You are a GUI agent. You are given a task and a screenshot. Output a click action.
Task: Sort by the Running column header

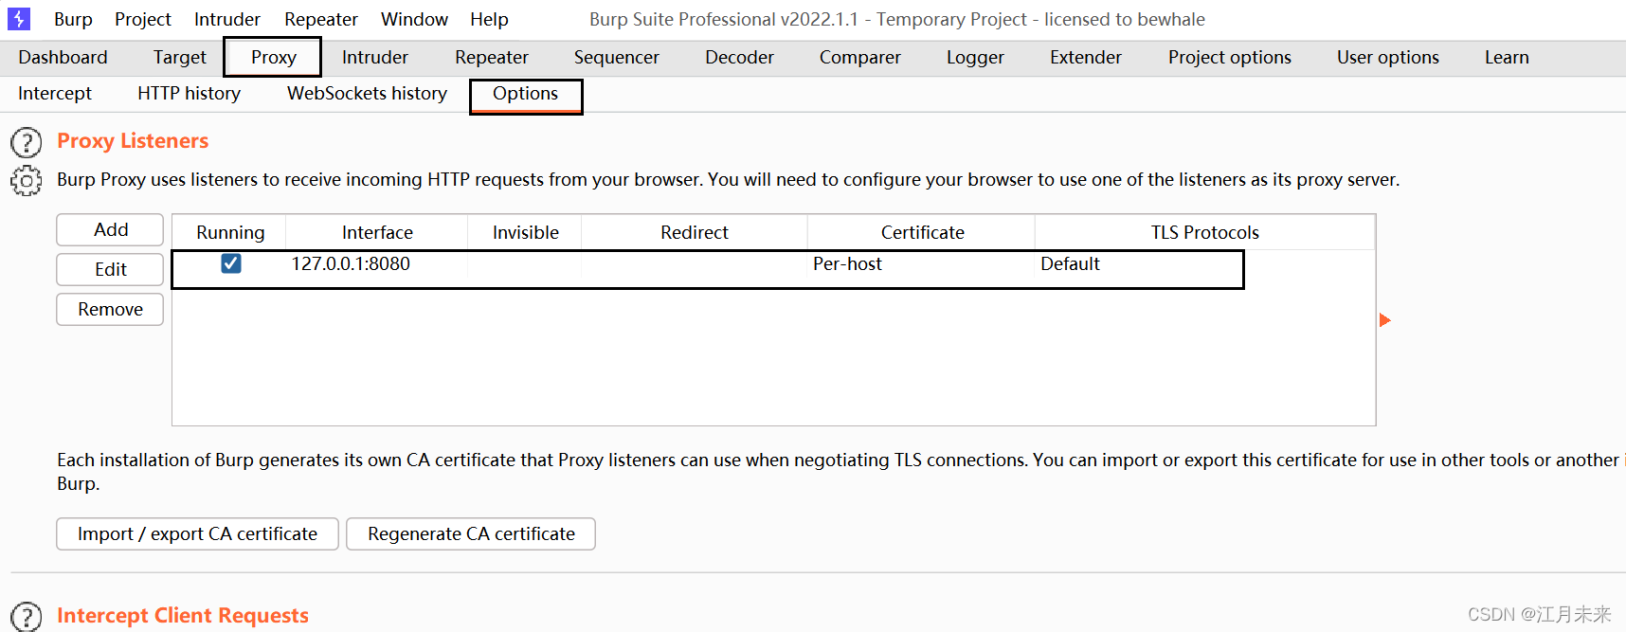[x=230, y=232]
